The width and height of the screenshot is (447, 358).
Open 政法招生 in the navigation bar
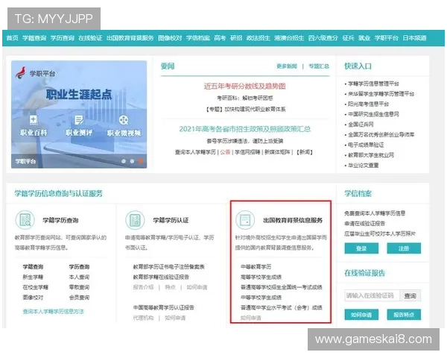(x=258, y=38)
